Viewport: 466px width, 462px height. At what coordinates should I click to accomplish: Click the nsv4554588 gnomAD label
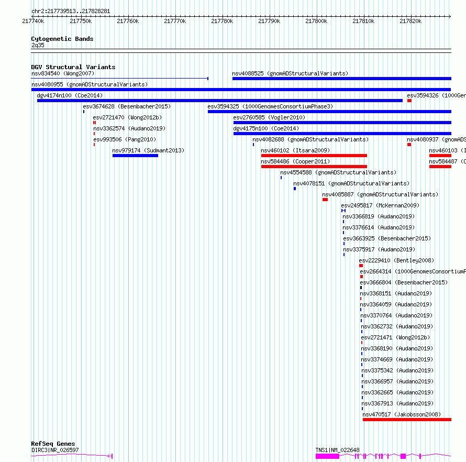(x=338, y=172)
